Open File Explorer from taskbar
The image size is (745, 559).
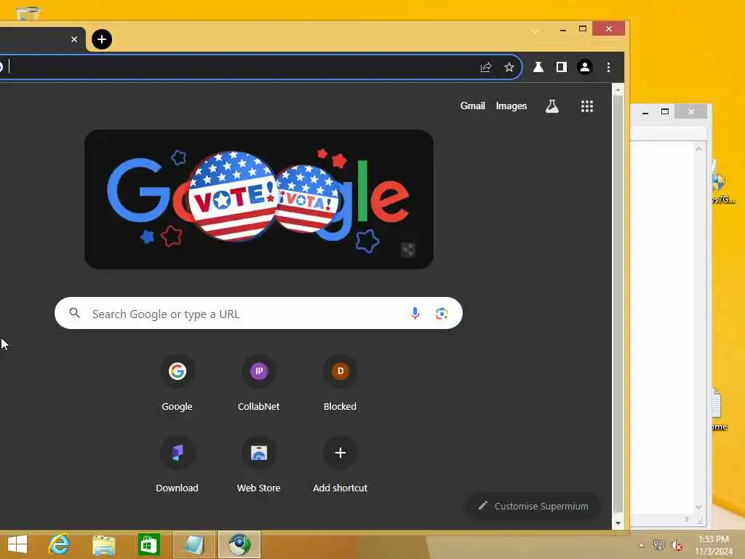coord(104,544)
